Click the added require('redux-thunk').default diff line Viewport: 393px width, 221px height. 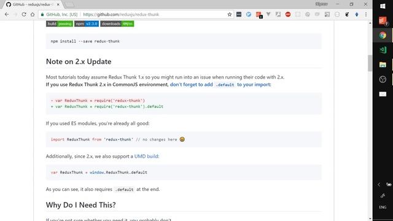[107, 106]
